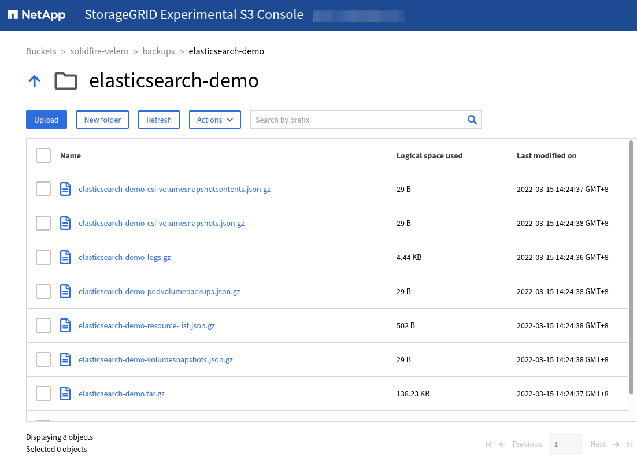Click the 138.23 KB size value
637x460 pixels.
coord(413,394)
